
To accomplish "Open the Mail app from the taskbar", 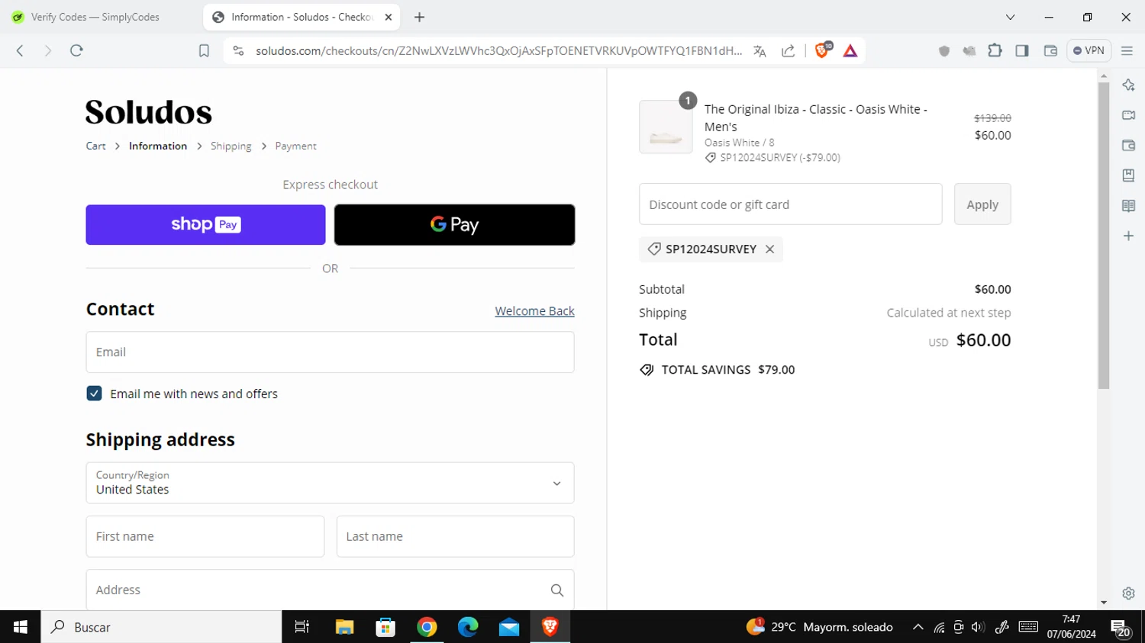I will click(x=509, y=627).
